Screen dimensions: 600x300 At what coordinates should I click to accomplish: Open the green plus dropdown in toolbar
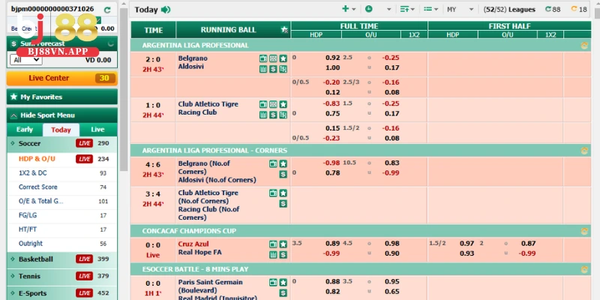[349, 9]
